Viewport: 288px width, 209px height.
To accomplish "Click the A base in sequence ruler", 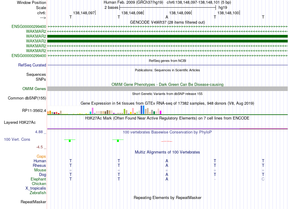I will (167, 17).
